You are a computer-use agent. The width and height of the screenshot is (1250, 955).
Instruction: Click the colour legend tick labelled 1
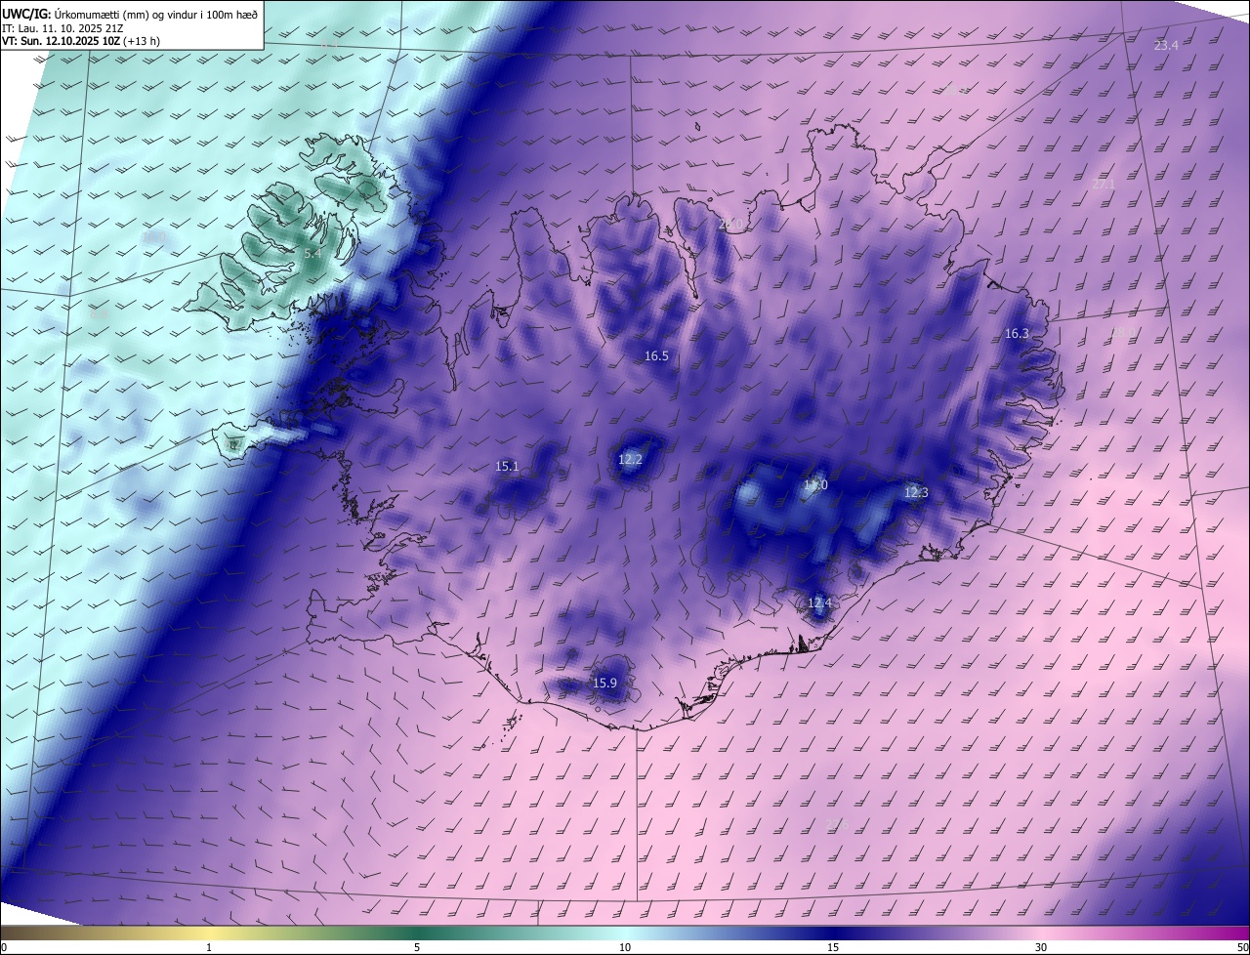pos(209,947)
